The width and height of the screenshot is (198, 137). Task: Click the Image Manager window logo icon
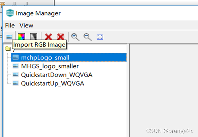tap(10, 13)
